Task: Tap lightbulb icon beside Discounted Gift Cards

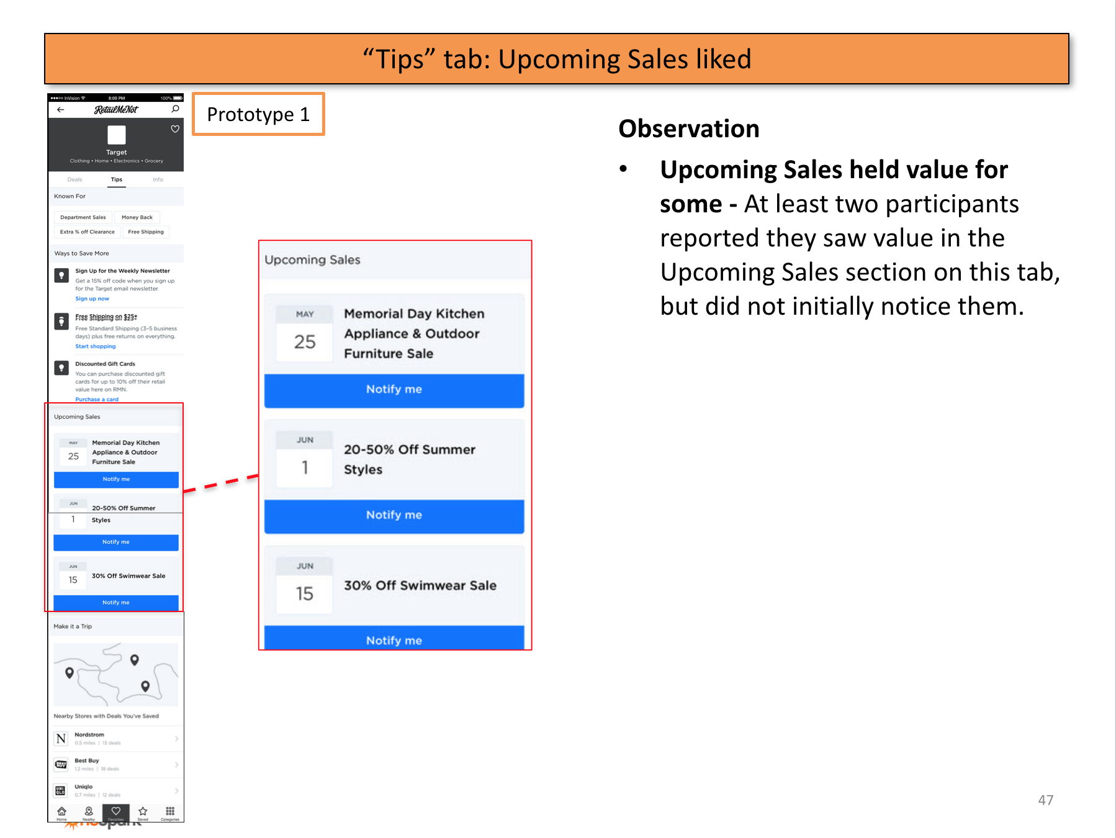Action: [x=61, y=368]
